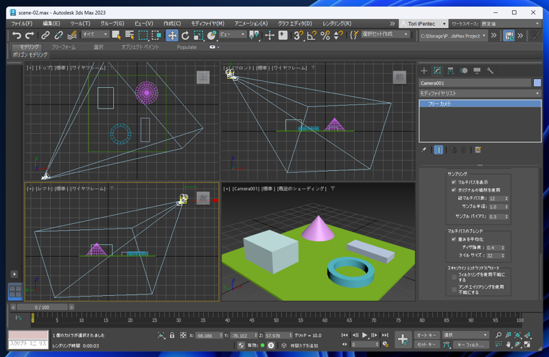
Task: Toggle Window/Crossing selection icon
Action: 156,36
